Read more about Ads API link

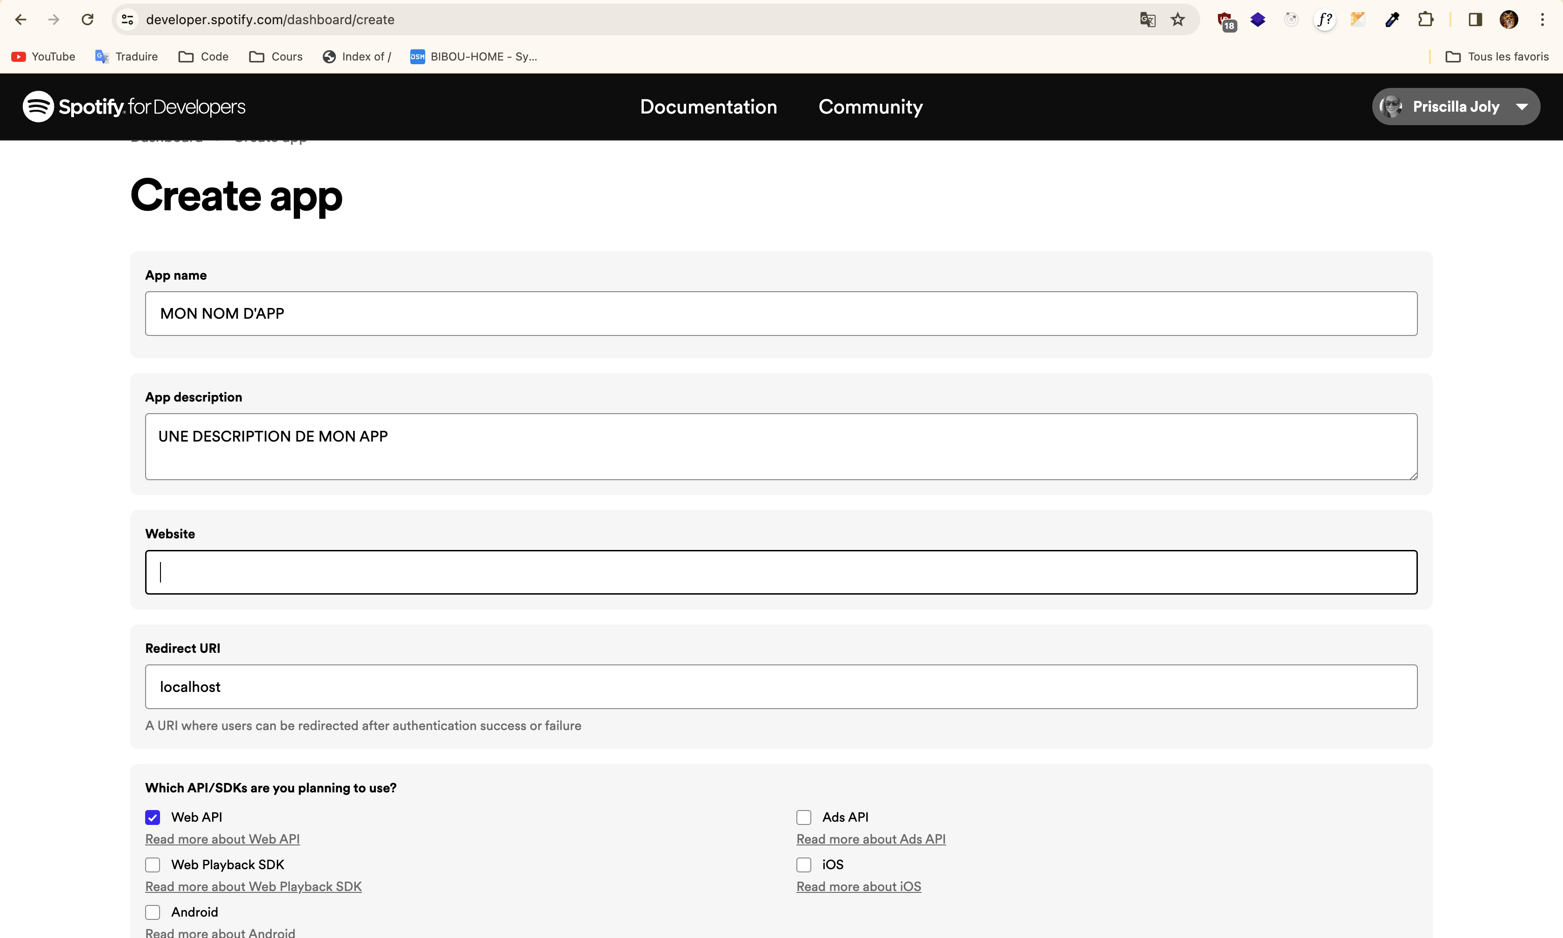point(871,838)
